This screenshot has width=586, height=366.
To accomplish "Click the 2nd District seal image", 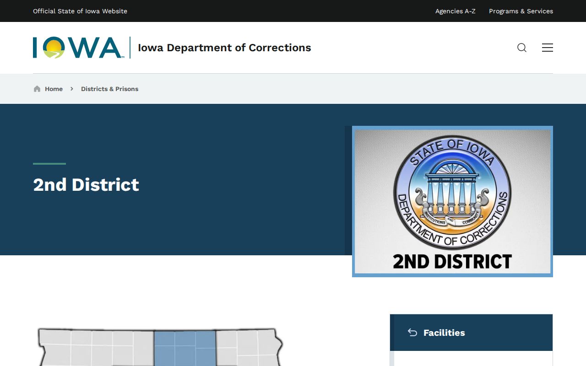I will [x=452, y=201].
